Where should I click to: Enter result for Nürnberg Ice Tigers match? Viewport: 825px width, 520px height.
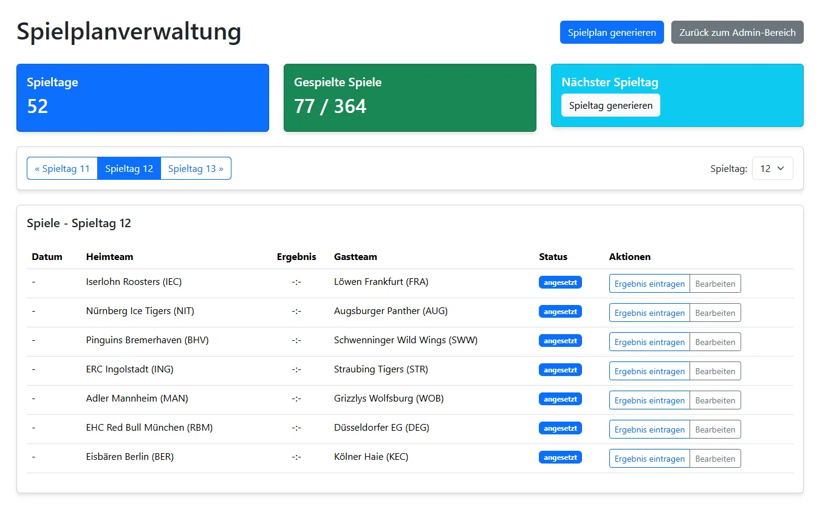pos(649,313)
